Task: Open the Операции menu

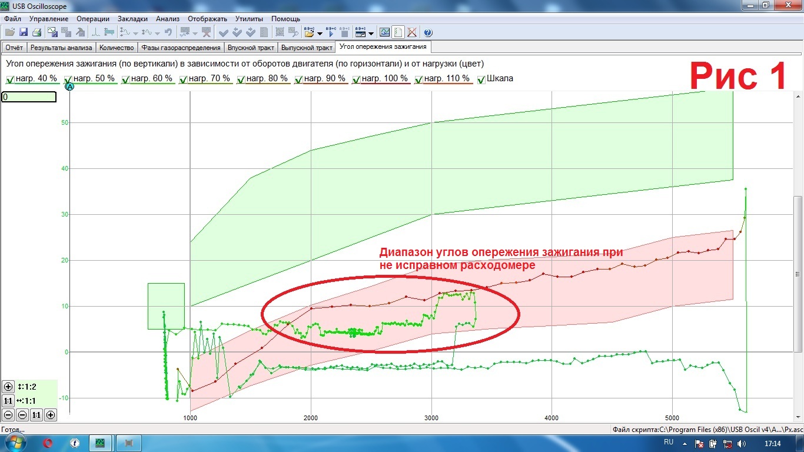Action: [93, 19]
